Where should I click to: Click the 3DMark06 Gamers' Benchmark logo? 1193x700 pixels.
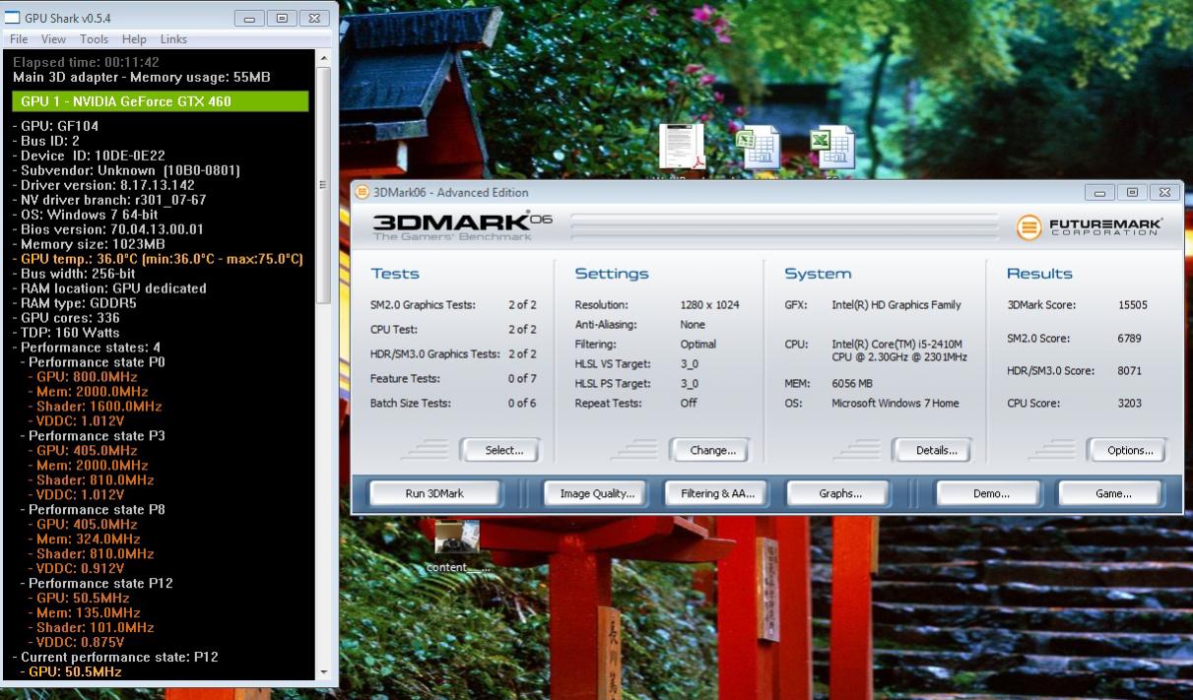(463, 226)
